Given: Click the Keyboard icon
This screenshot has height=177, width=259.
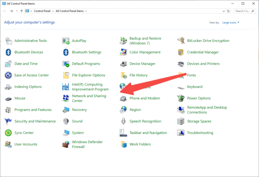Looking at the screenshot, I should point(181,88).
